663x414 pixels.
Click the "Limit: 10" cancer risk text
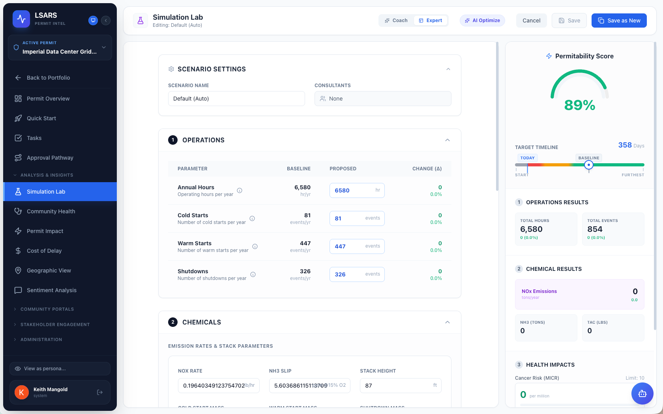[x=635, y=378]
